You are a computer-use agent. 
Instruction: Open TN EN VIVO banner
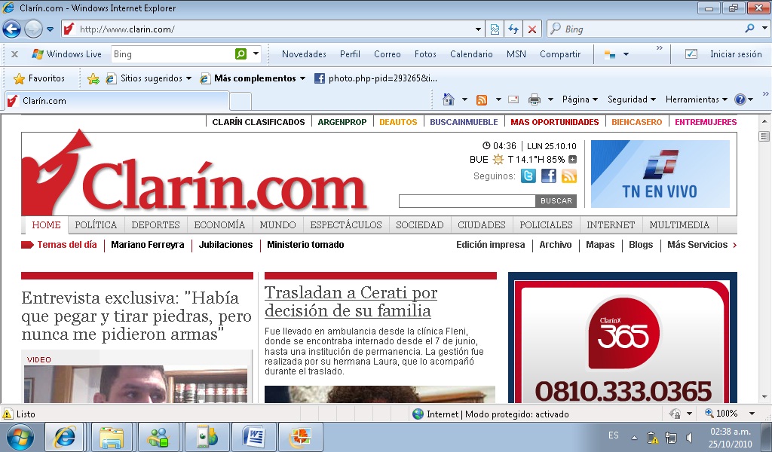click(x=660, y=173)
